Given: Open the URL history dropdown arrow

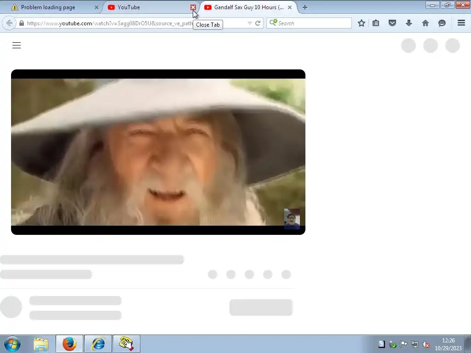Looking at the screenshot, I should click(249, 23).
